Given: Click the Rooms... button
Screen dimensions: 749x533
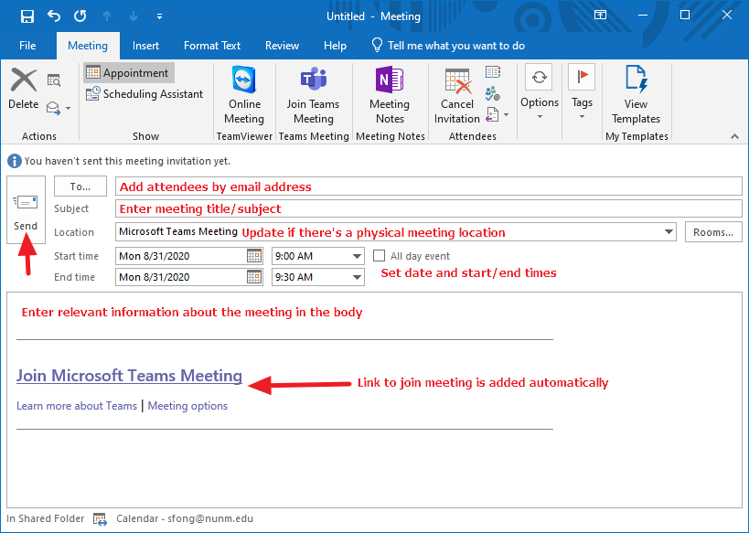Looking at the screenshot, I should tap(713, 232).
